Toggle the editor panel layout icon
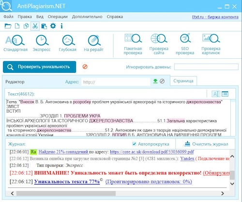The image size is (242, 202). (225, 94)
